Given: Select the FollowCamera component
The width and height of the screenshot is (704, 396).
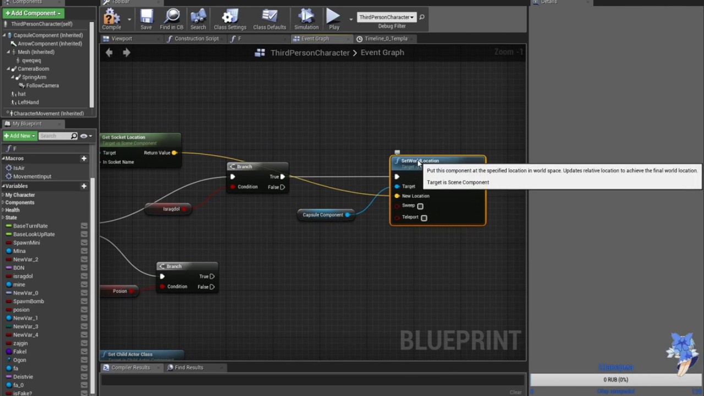Looking at the screenshot, I should pos(42,85).
